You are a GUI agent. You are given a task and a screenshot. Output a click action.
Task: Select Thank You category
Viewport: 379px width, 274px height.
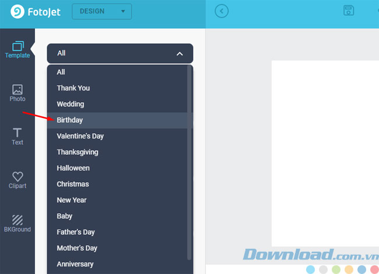(x=73, y=88)
